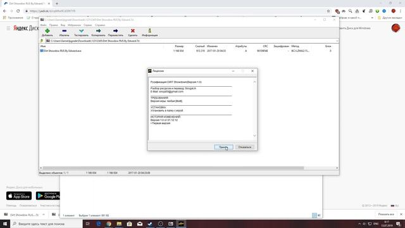The image size is (405, 228).
Task: Click the Yandex Disk user avatar
Action: coord(396,28)
